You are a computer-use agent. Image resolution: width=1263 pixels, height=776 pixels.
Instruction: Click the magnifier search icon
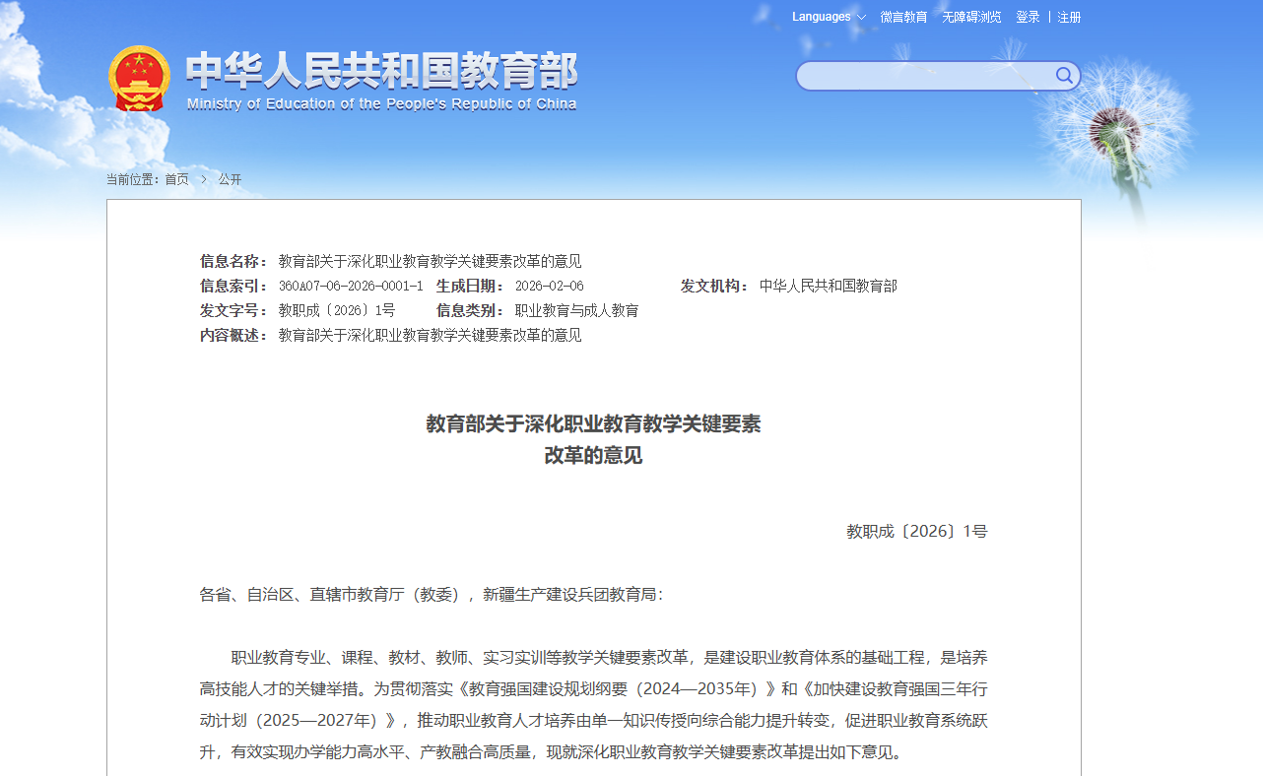tap(1064, 76)
